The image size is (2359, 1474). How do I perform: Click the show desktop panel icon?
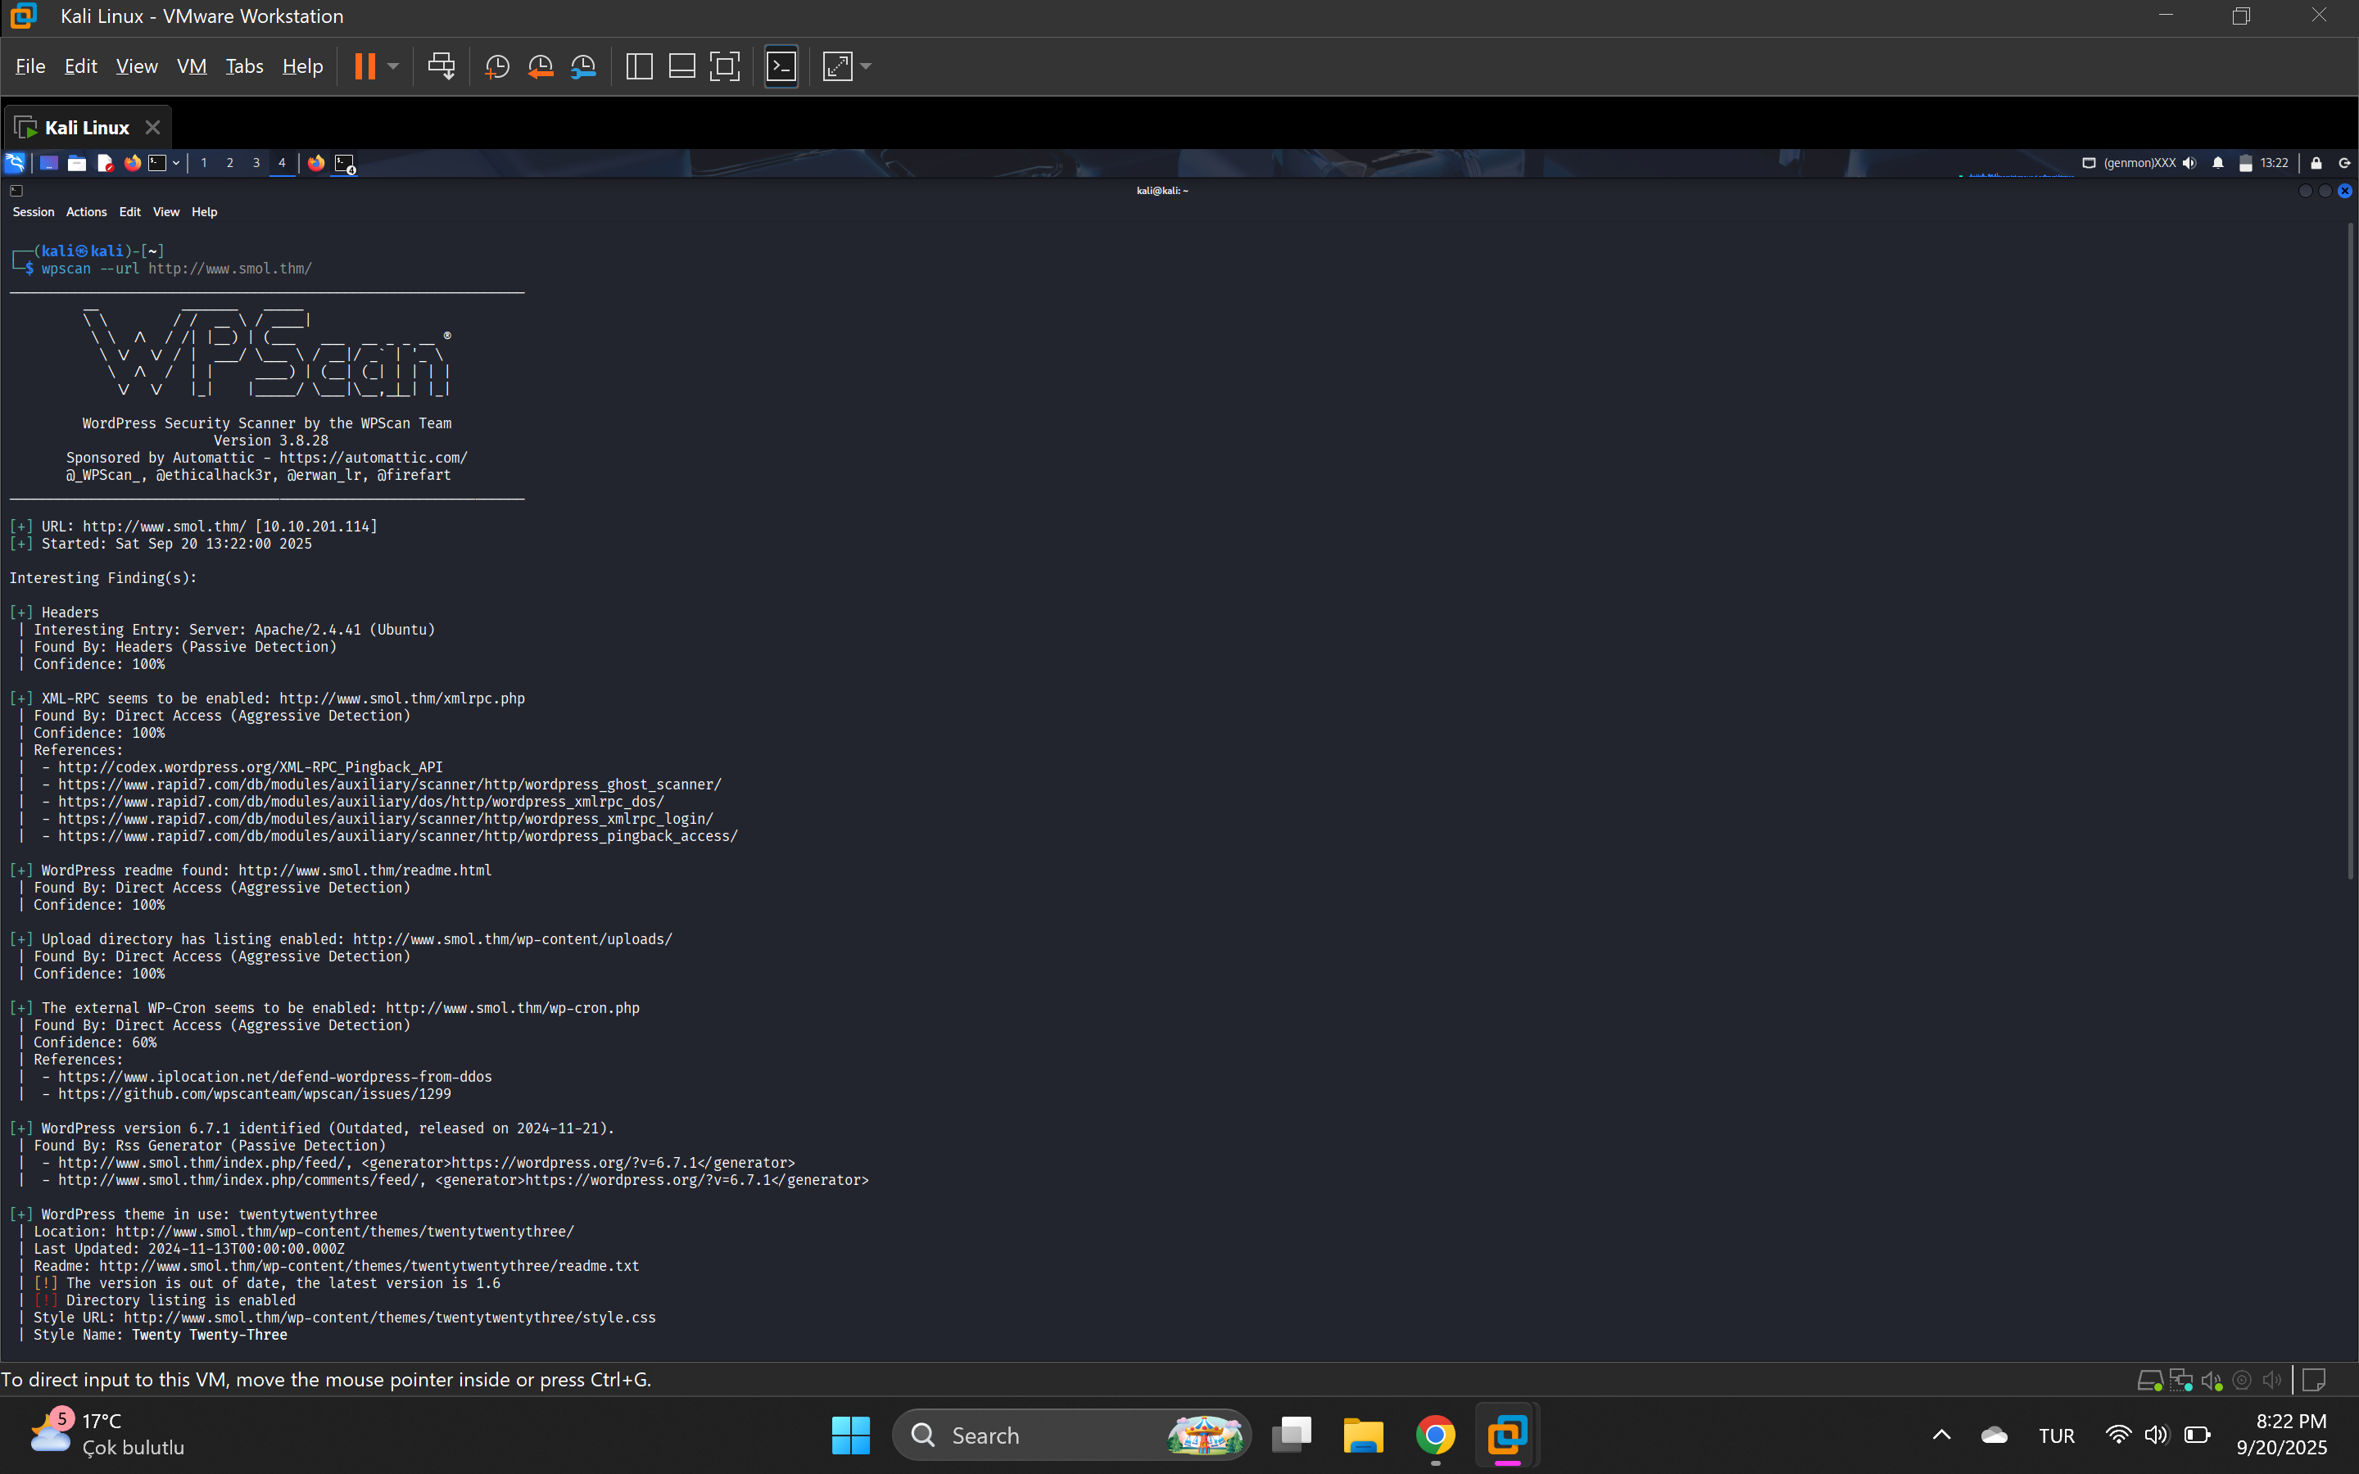pyautogui.click(x=49, y=163)
